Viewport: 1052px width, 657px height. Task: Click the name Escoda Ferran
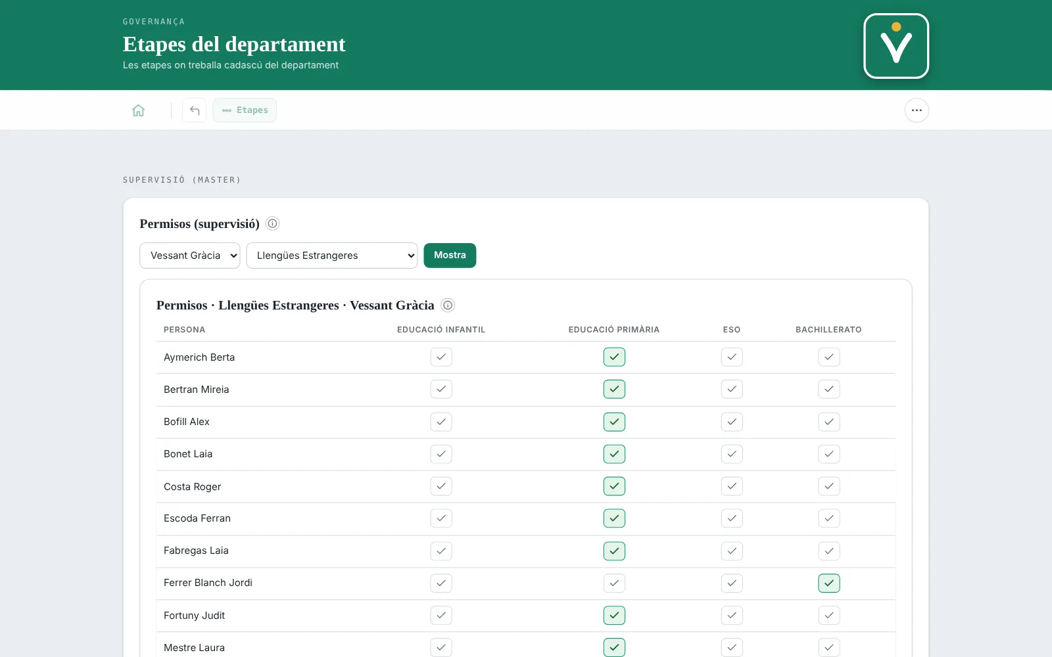pos(197,518)
